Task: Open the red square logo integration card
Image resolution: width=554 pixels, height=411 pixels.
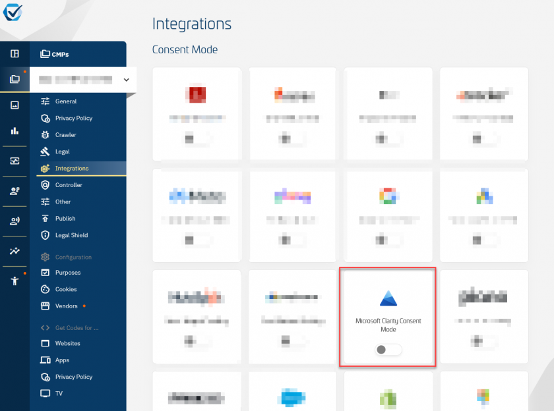Action: [x=197, y=114]
